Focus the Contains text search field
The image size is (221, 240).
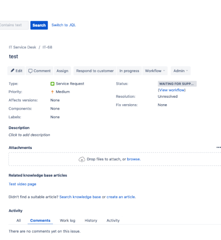pos(14,25)
